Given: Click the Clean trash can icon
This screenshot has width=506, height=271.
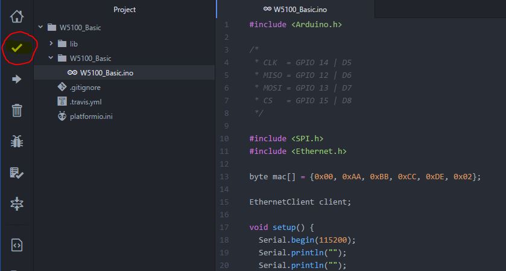Looking at the screenshot, I should pos(17,110).
